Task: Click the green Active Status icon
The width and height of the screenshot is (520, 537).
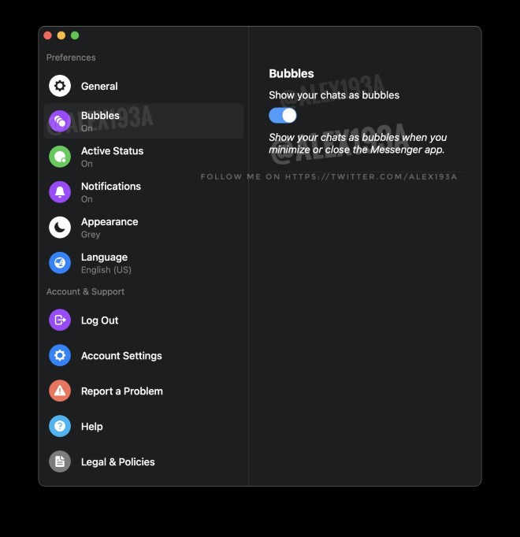Action: coord(60,157)
